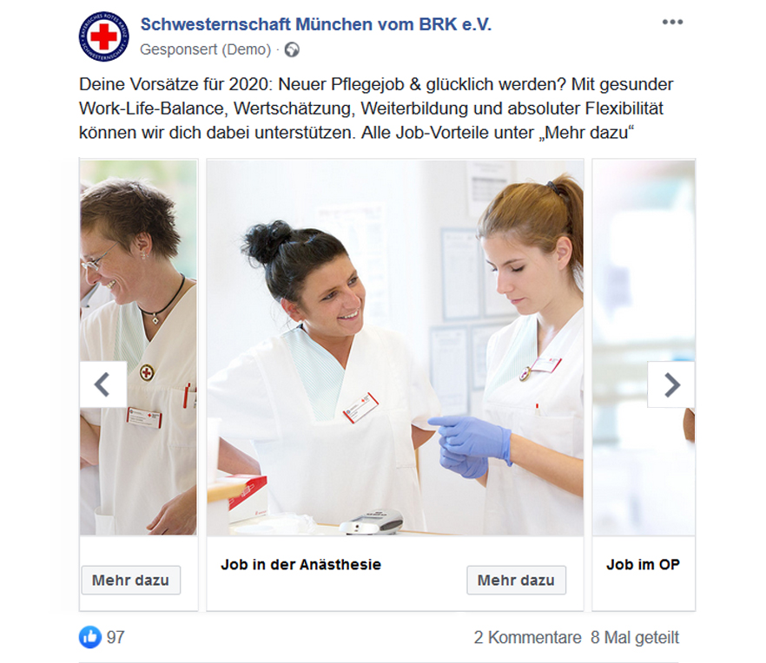Click Mehr dazu button under Anästhesie card
Viewport: 766px width, 663px height.
516,580
